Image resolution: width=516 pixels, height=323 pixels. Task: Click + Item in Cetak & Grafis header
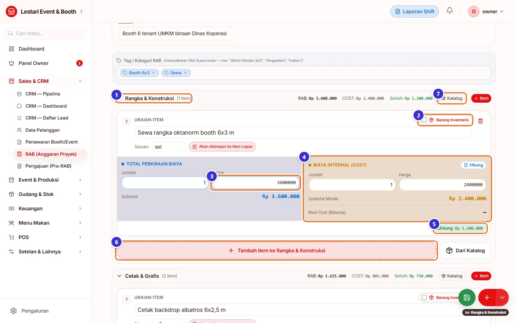pyautogui.click(x=481, y=276)
